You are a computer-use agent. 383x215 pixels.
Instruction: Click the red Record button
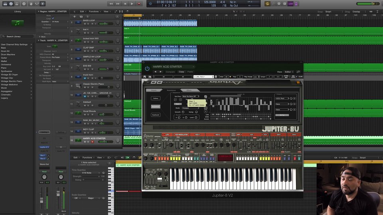click(139, 4)
